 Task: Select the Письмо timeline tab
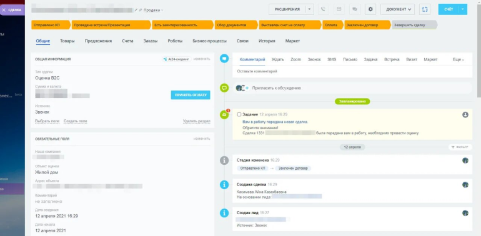pyautogui.click(x=350, y=59)
